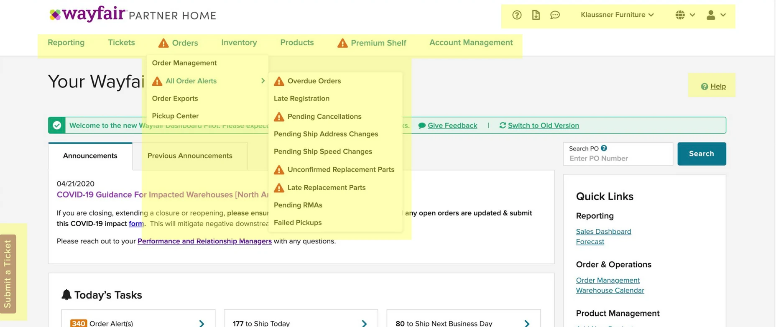
Task: Click the globe language icon
Action: (680, 15)
